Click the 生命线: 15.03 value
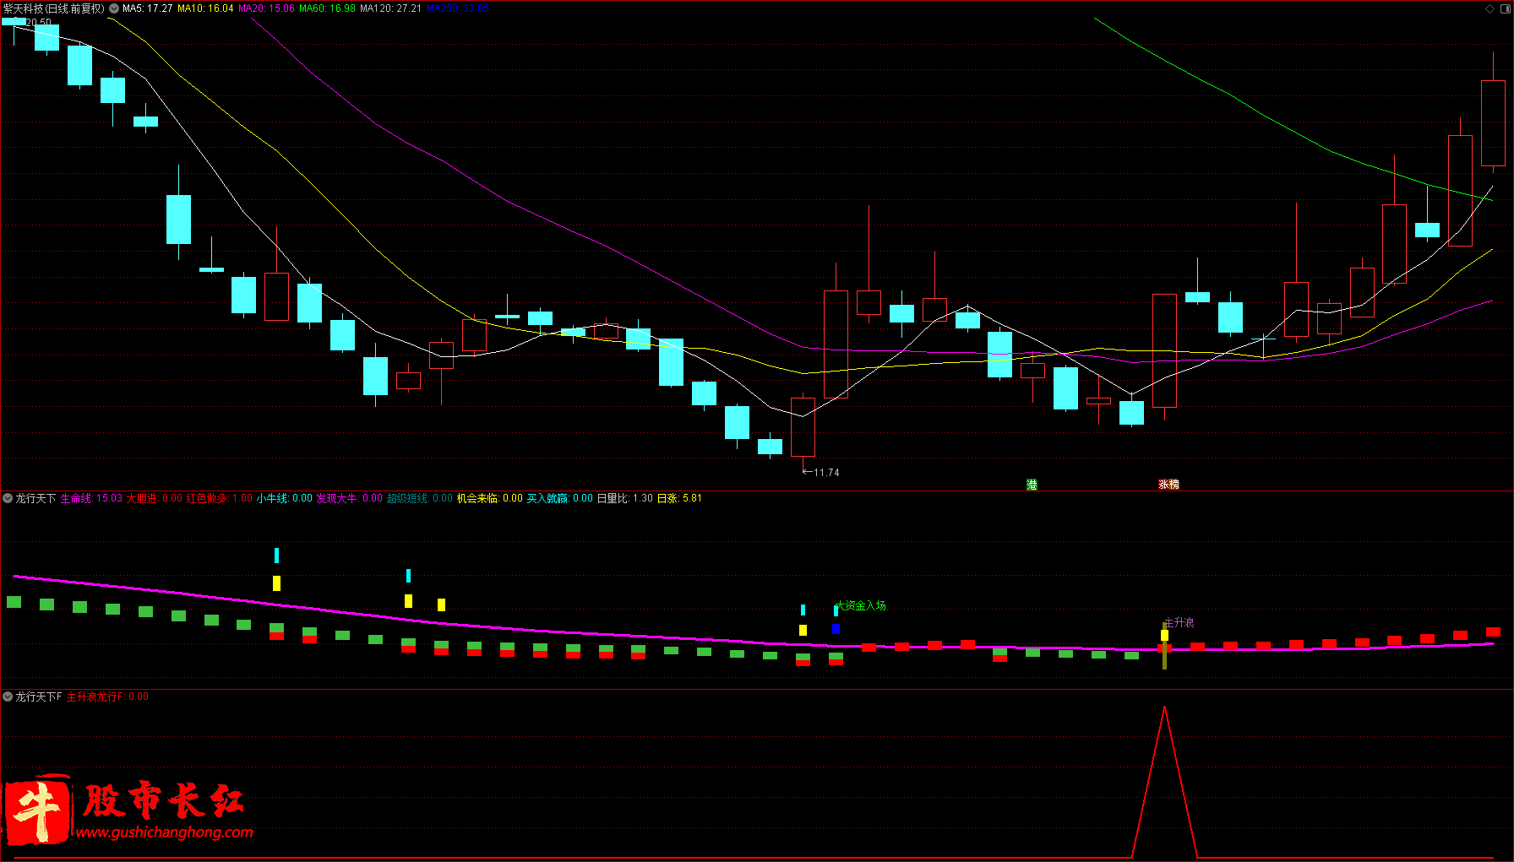 coord(91,498)
